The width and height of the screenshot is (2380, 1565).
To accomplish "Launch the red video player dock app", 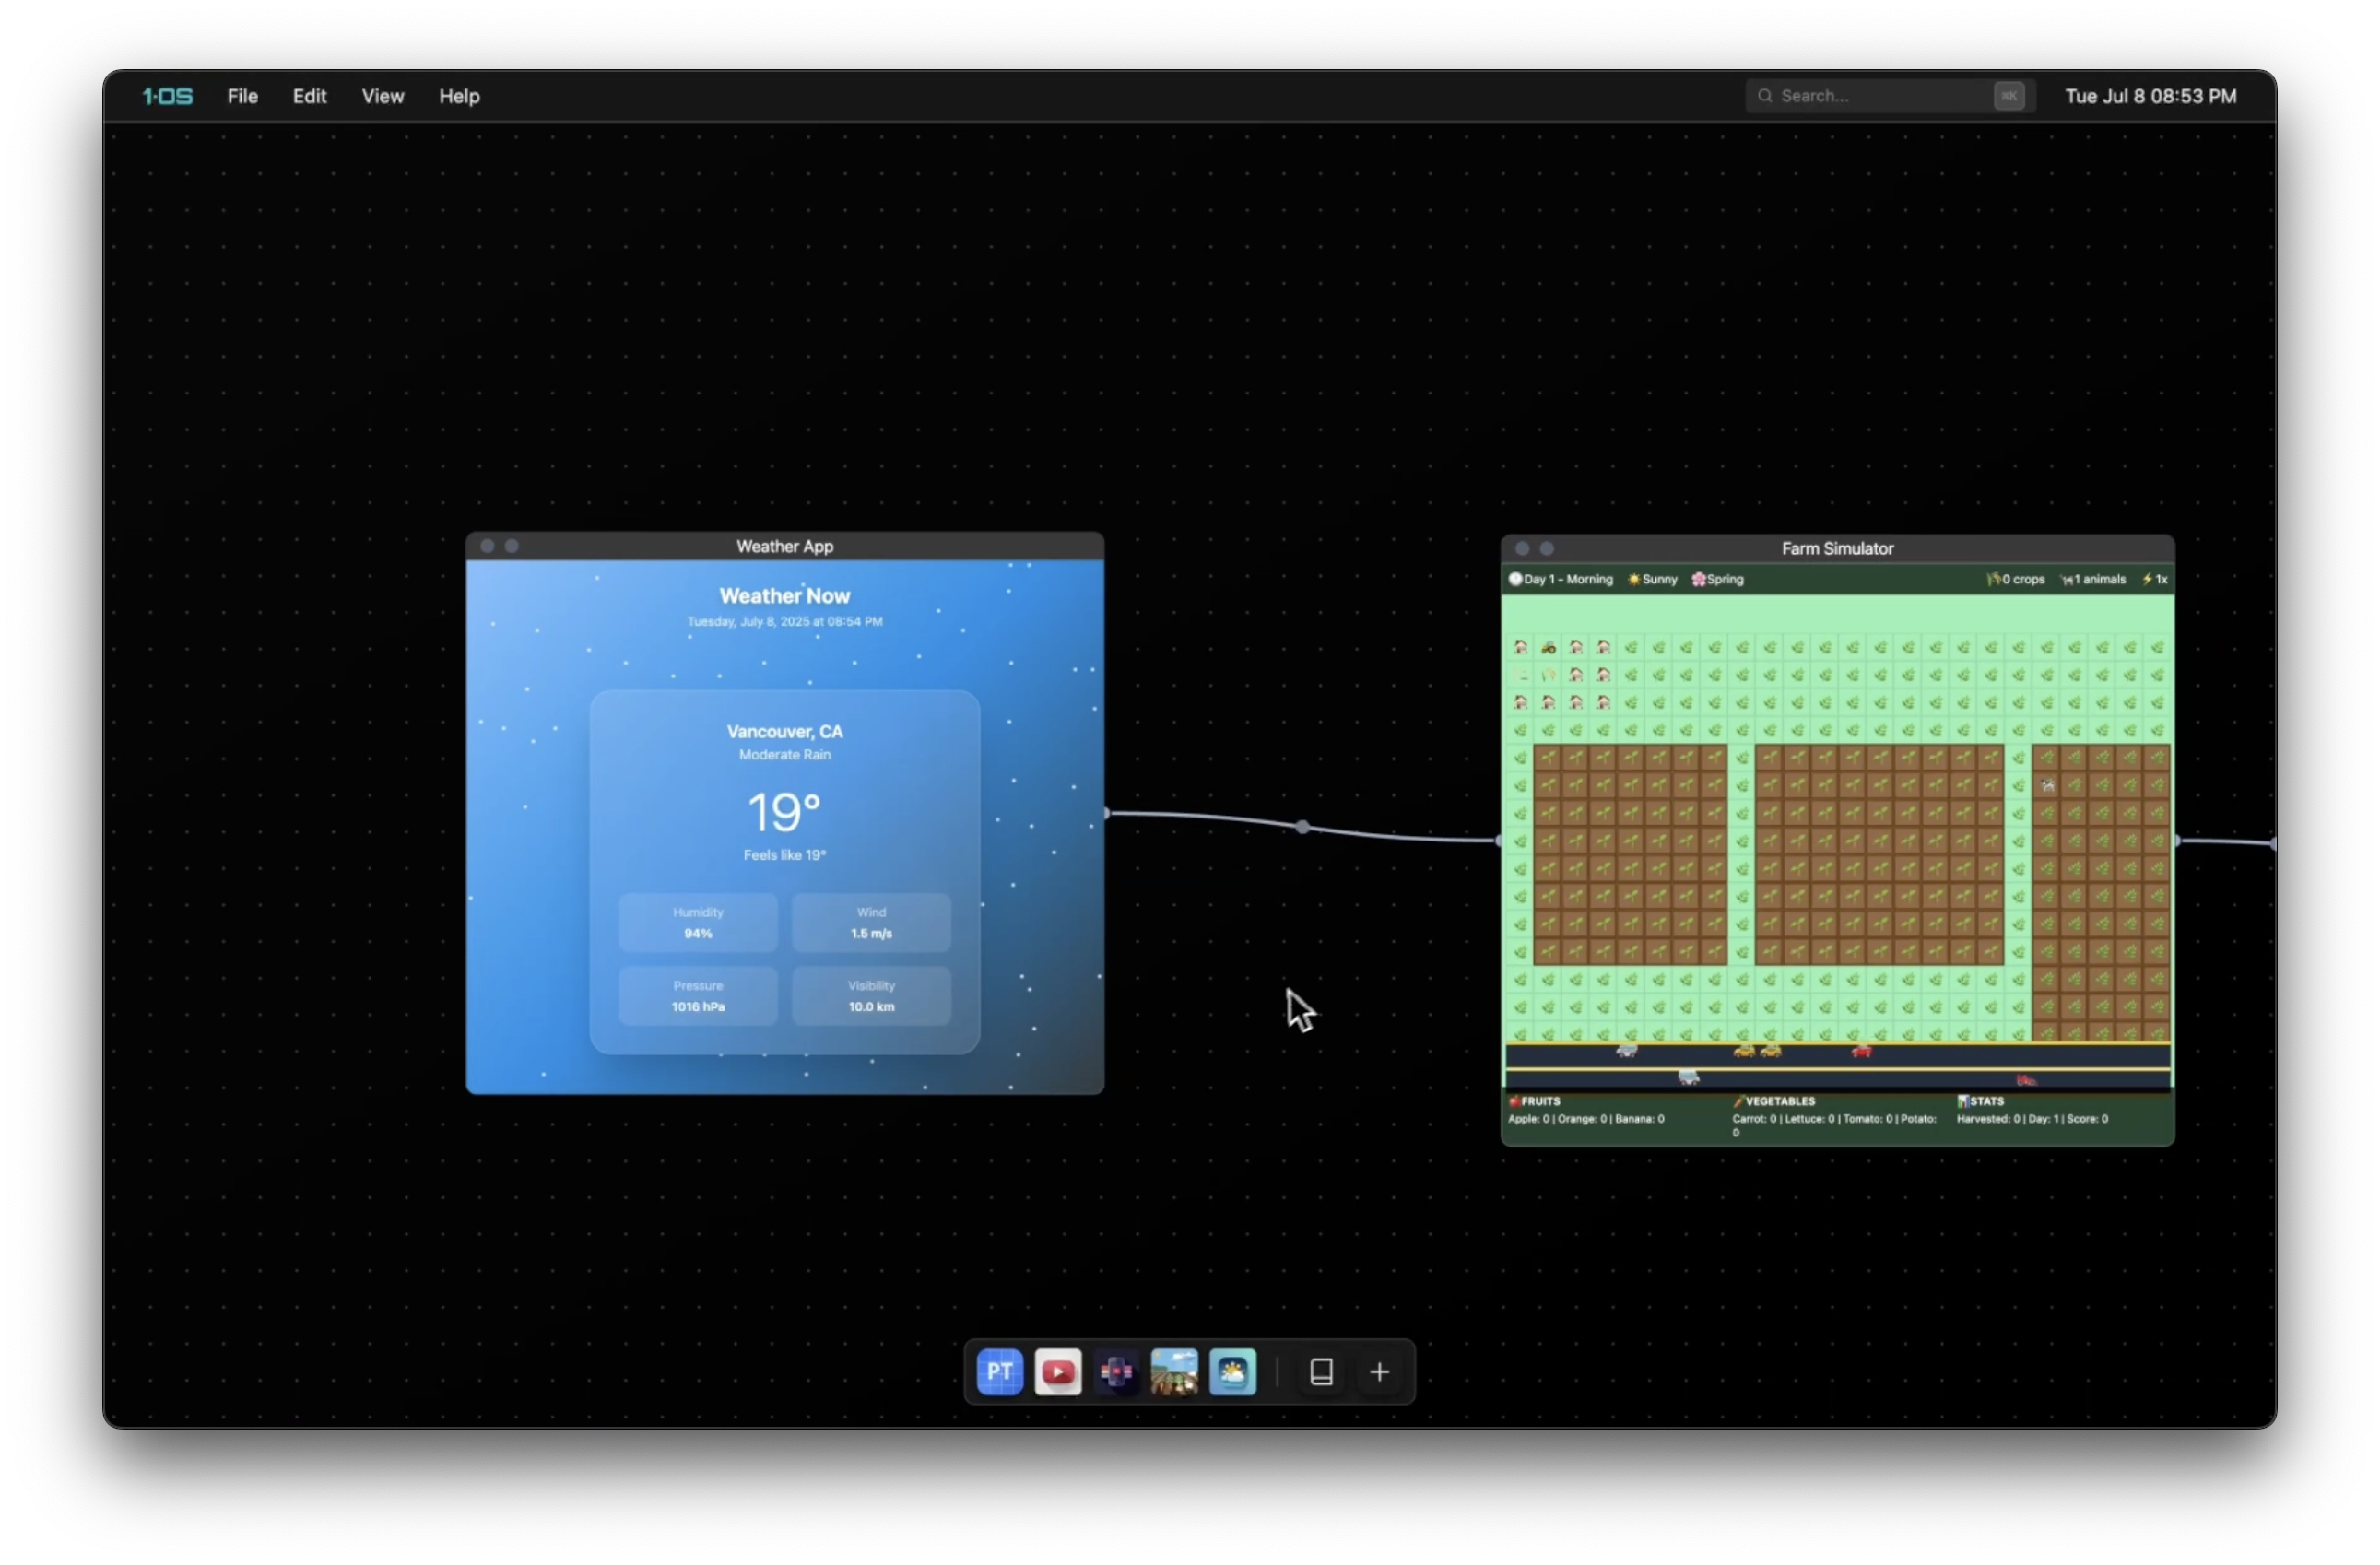I will coord(1058,1372).
